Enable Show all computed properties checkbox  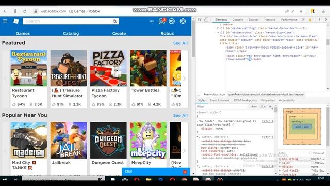point(311,153)
